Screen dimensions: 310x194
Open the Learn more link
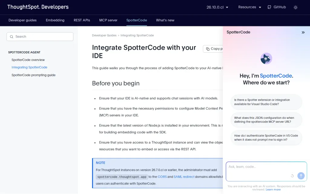[x=273, y=190]
